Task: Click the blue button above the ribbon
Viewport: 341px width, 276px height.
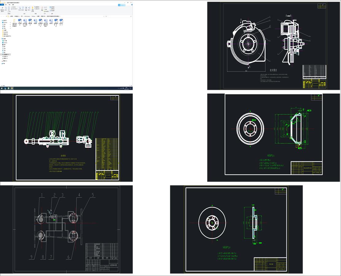Action: click(122, 5)
